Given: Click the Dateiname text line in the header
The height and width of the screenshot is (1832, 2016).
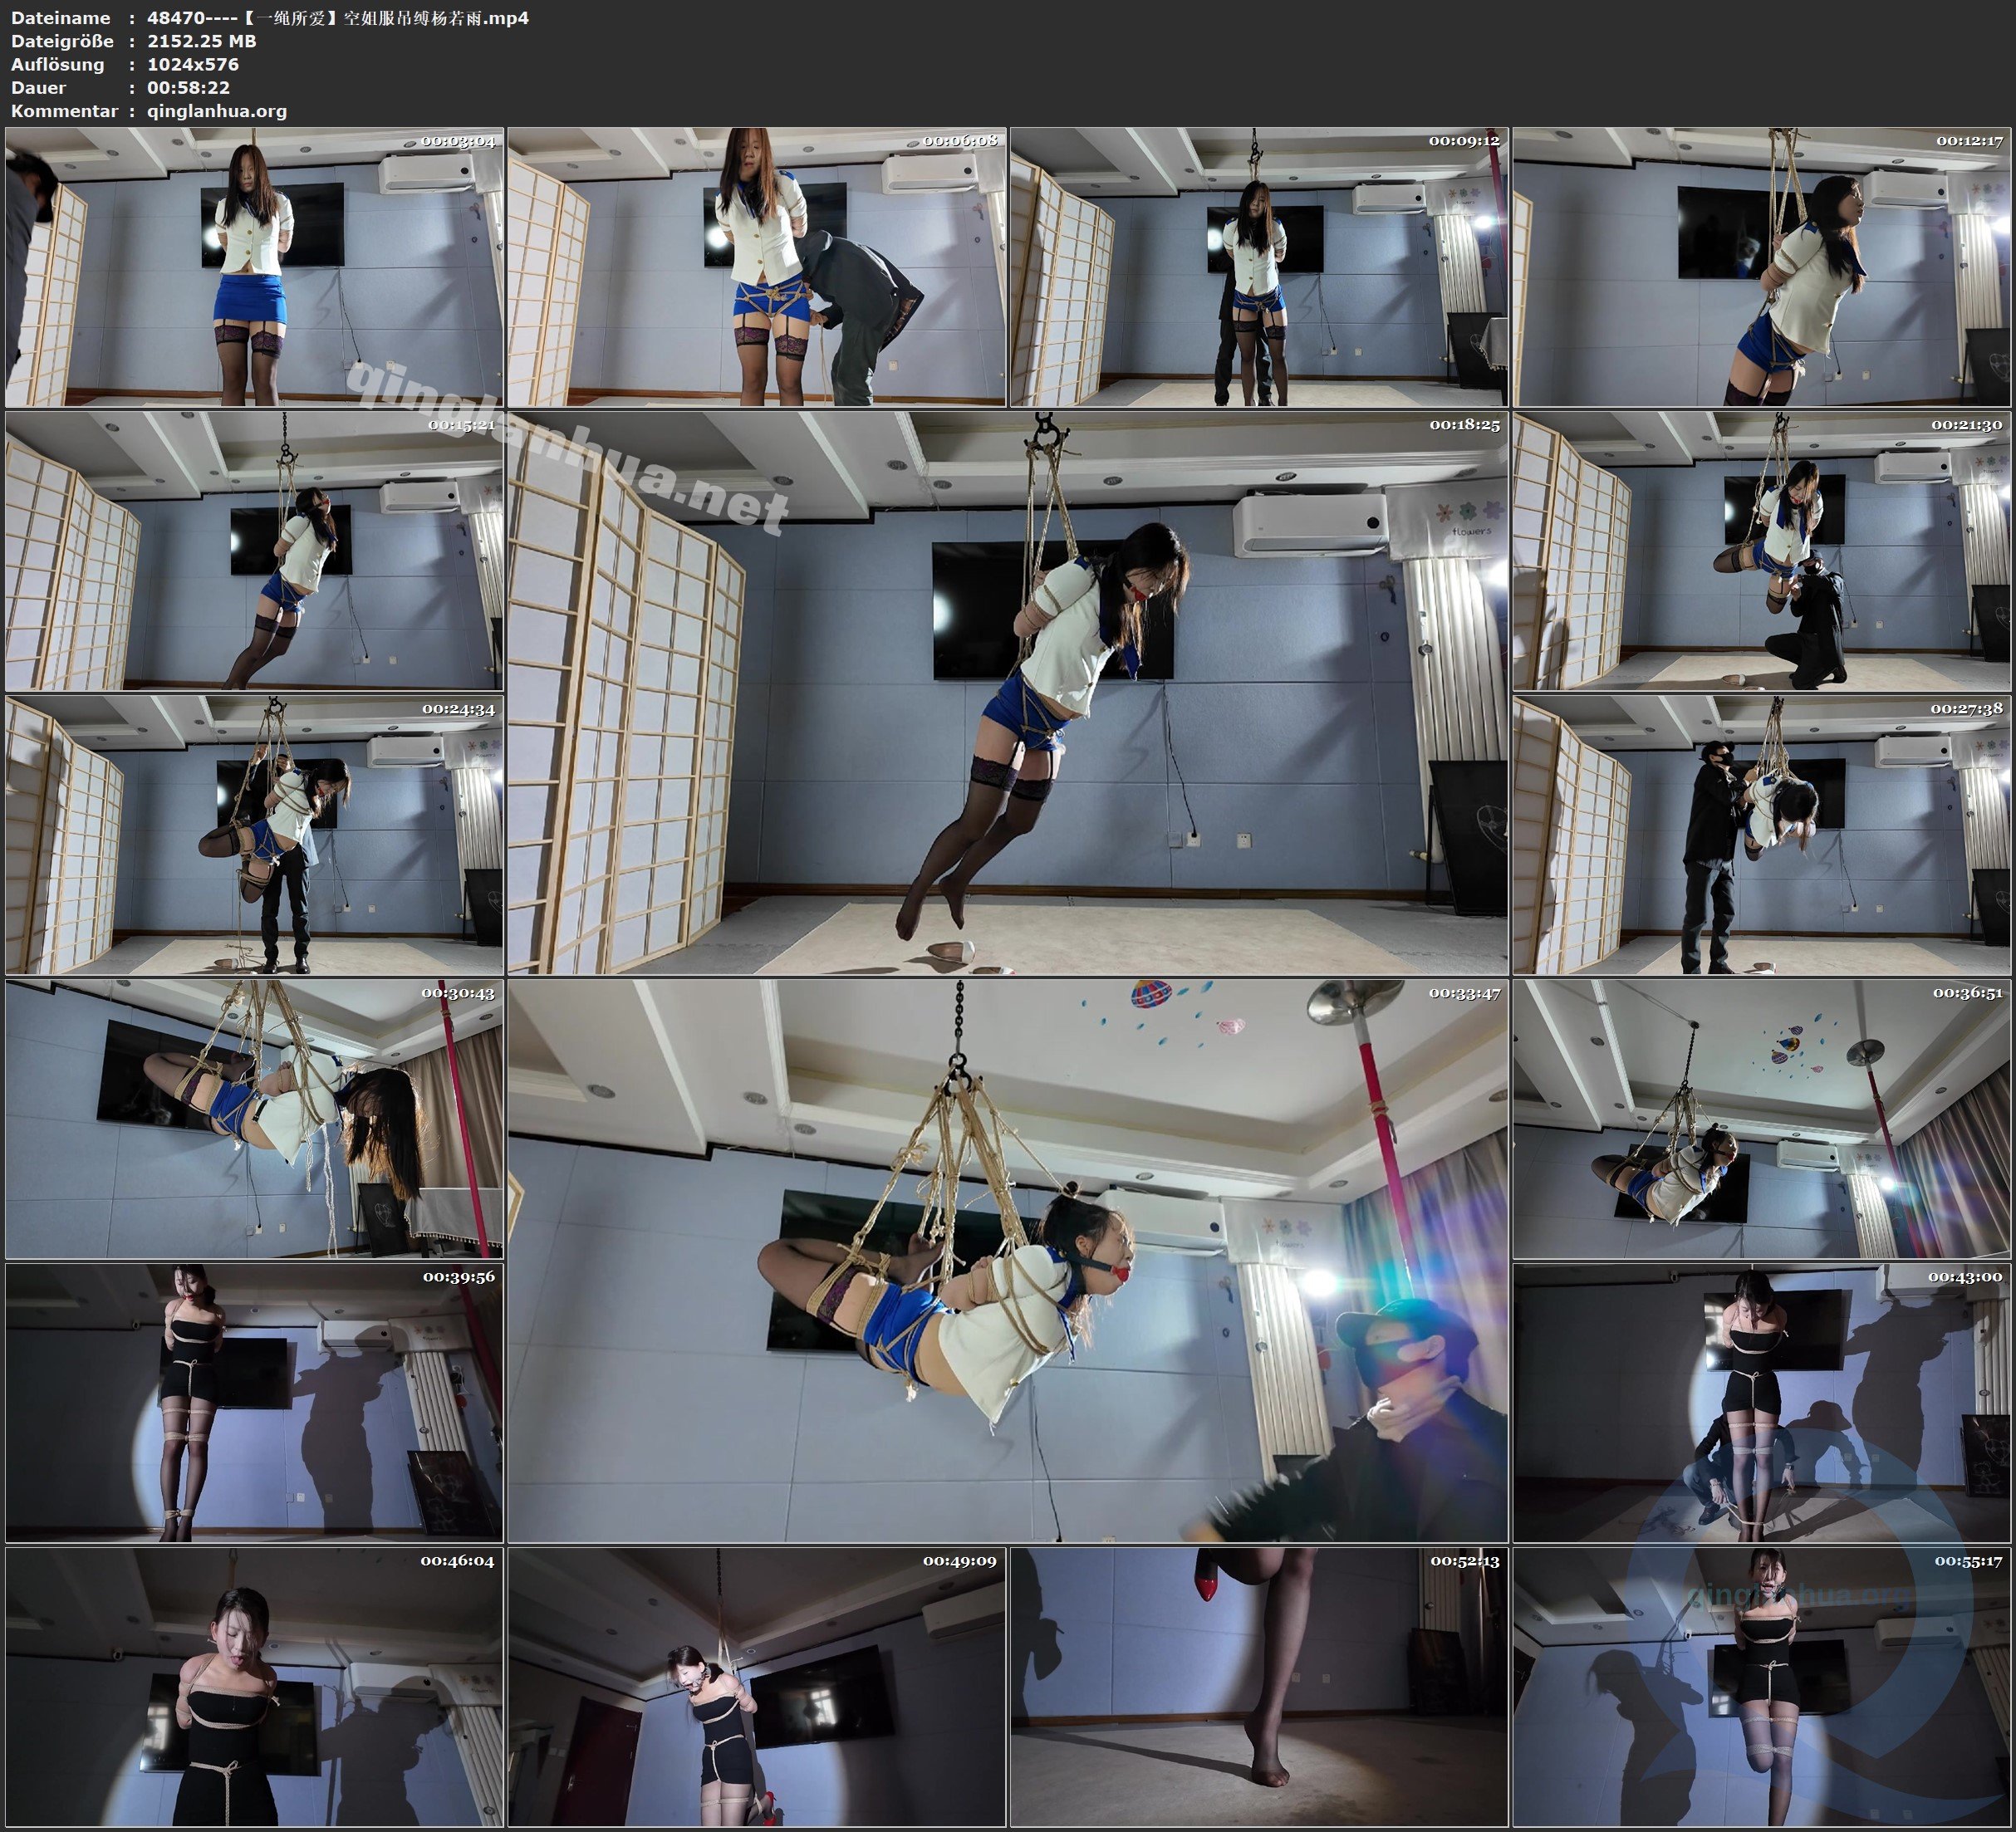Looking at the screenshot, I should pos(270,17).
